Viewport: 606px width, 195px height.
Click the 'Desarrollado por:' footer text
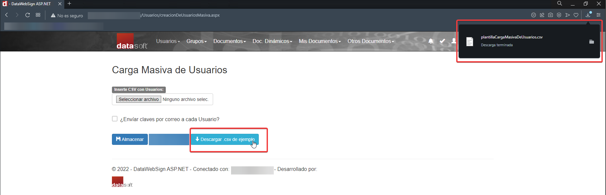[297, 169]
